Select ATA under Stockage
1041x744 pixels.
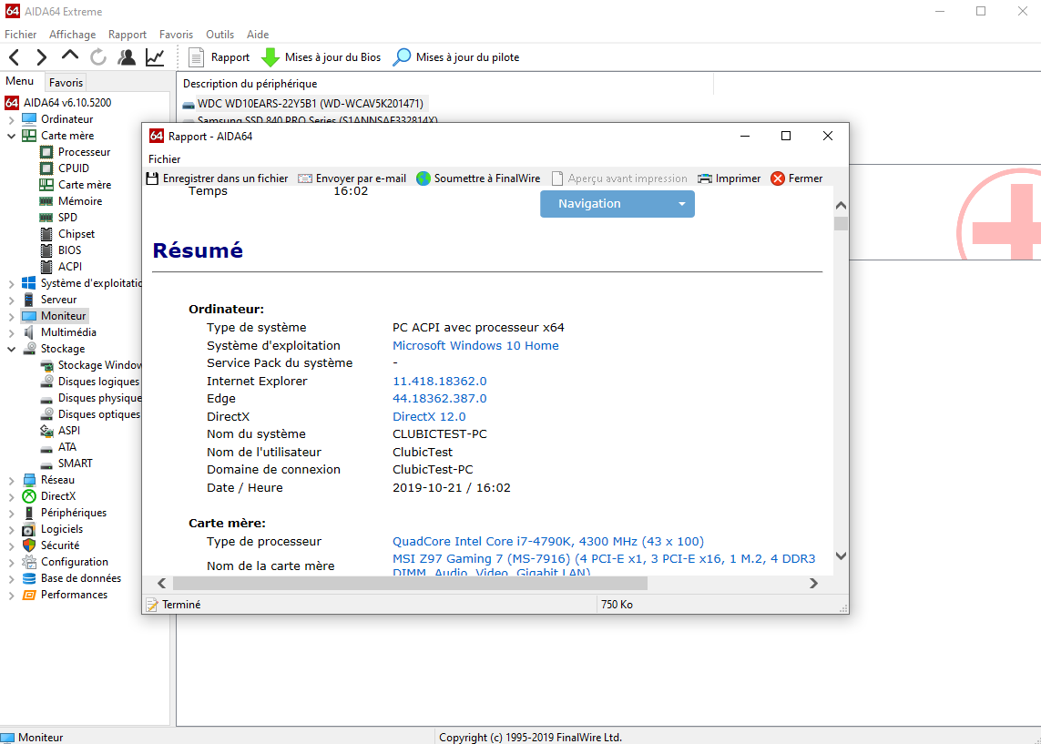[x=66, y=447]
